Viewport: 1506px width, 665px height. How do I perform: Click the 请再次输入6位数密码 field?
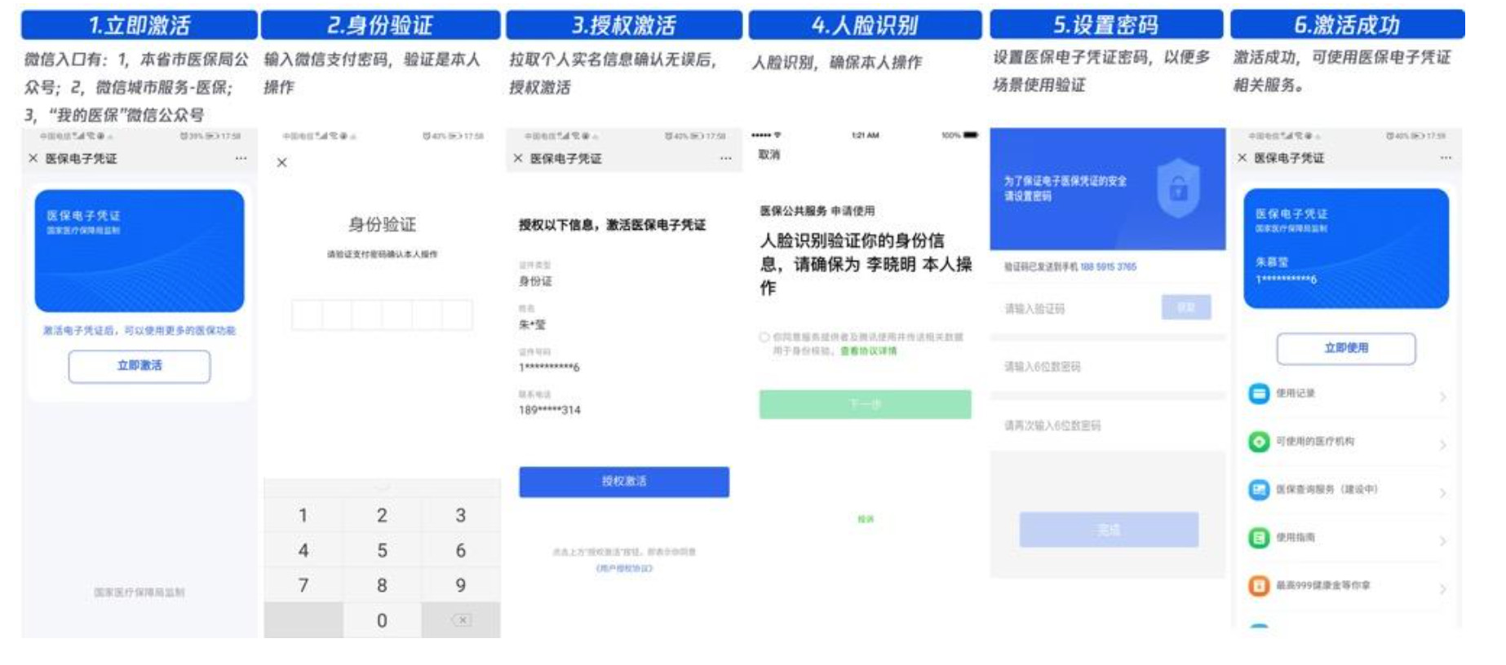1108,425
